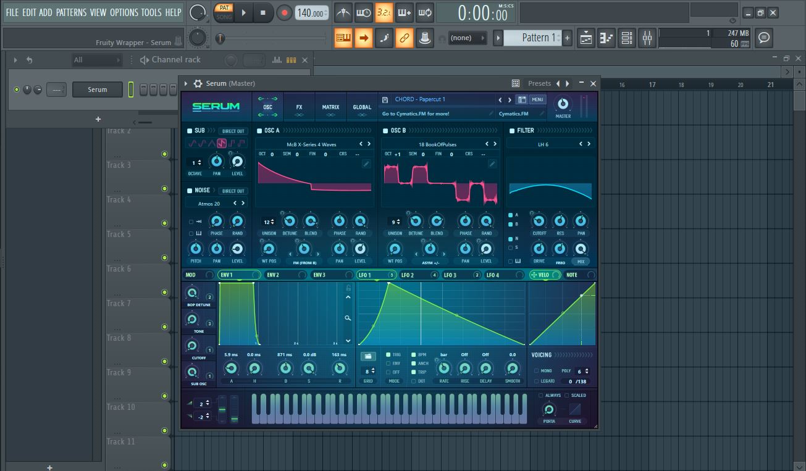
Task: Expand the Serum window options arrow
Action: [186, 83]
